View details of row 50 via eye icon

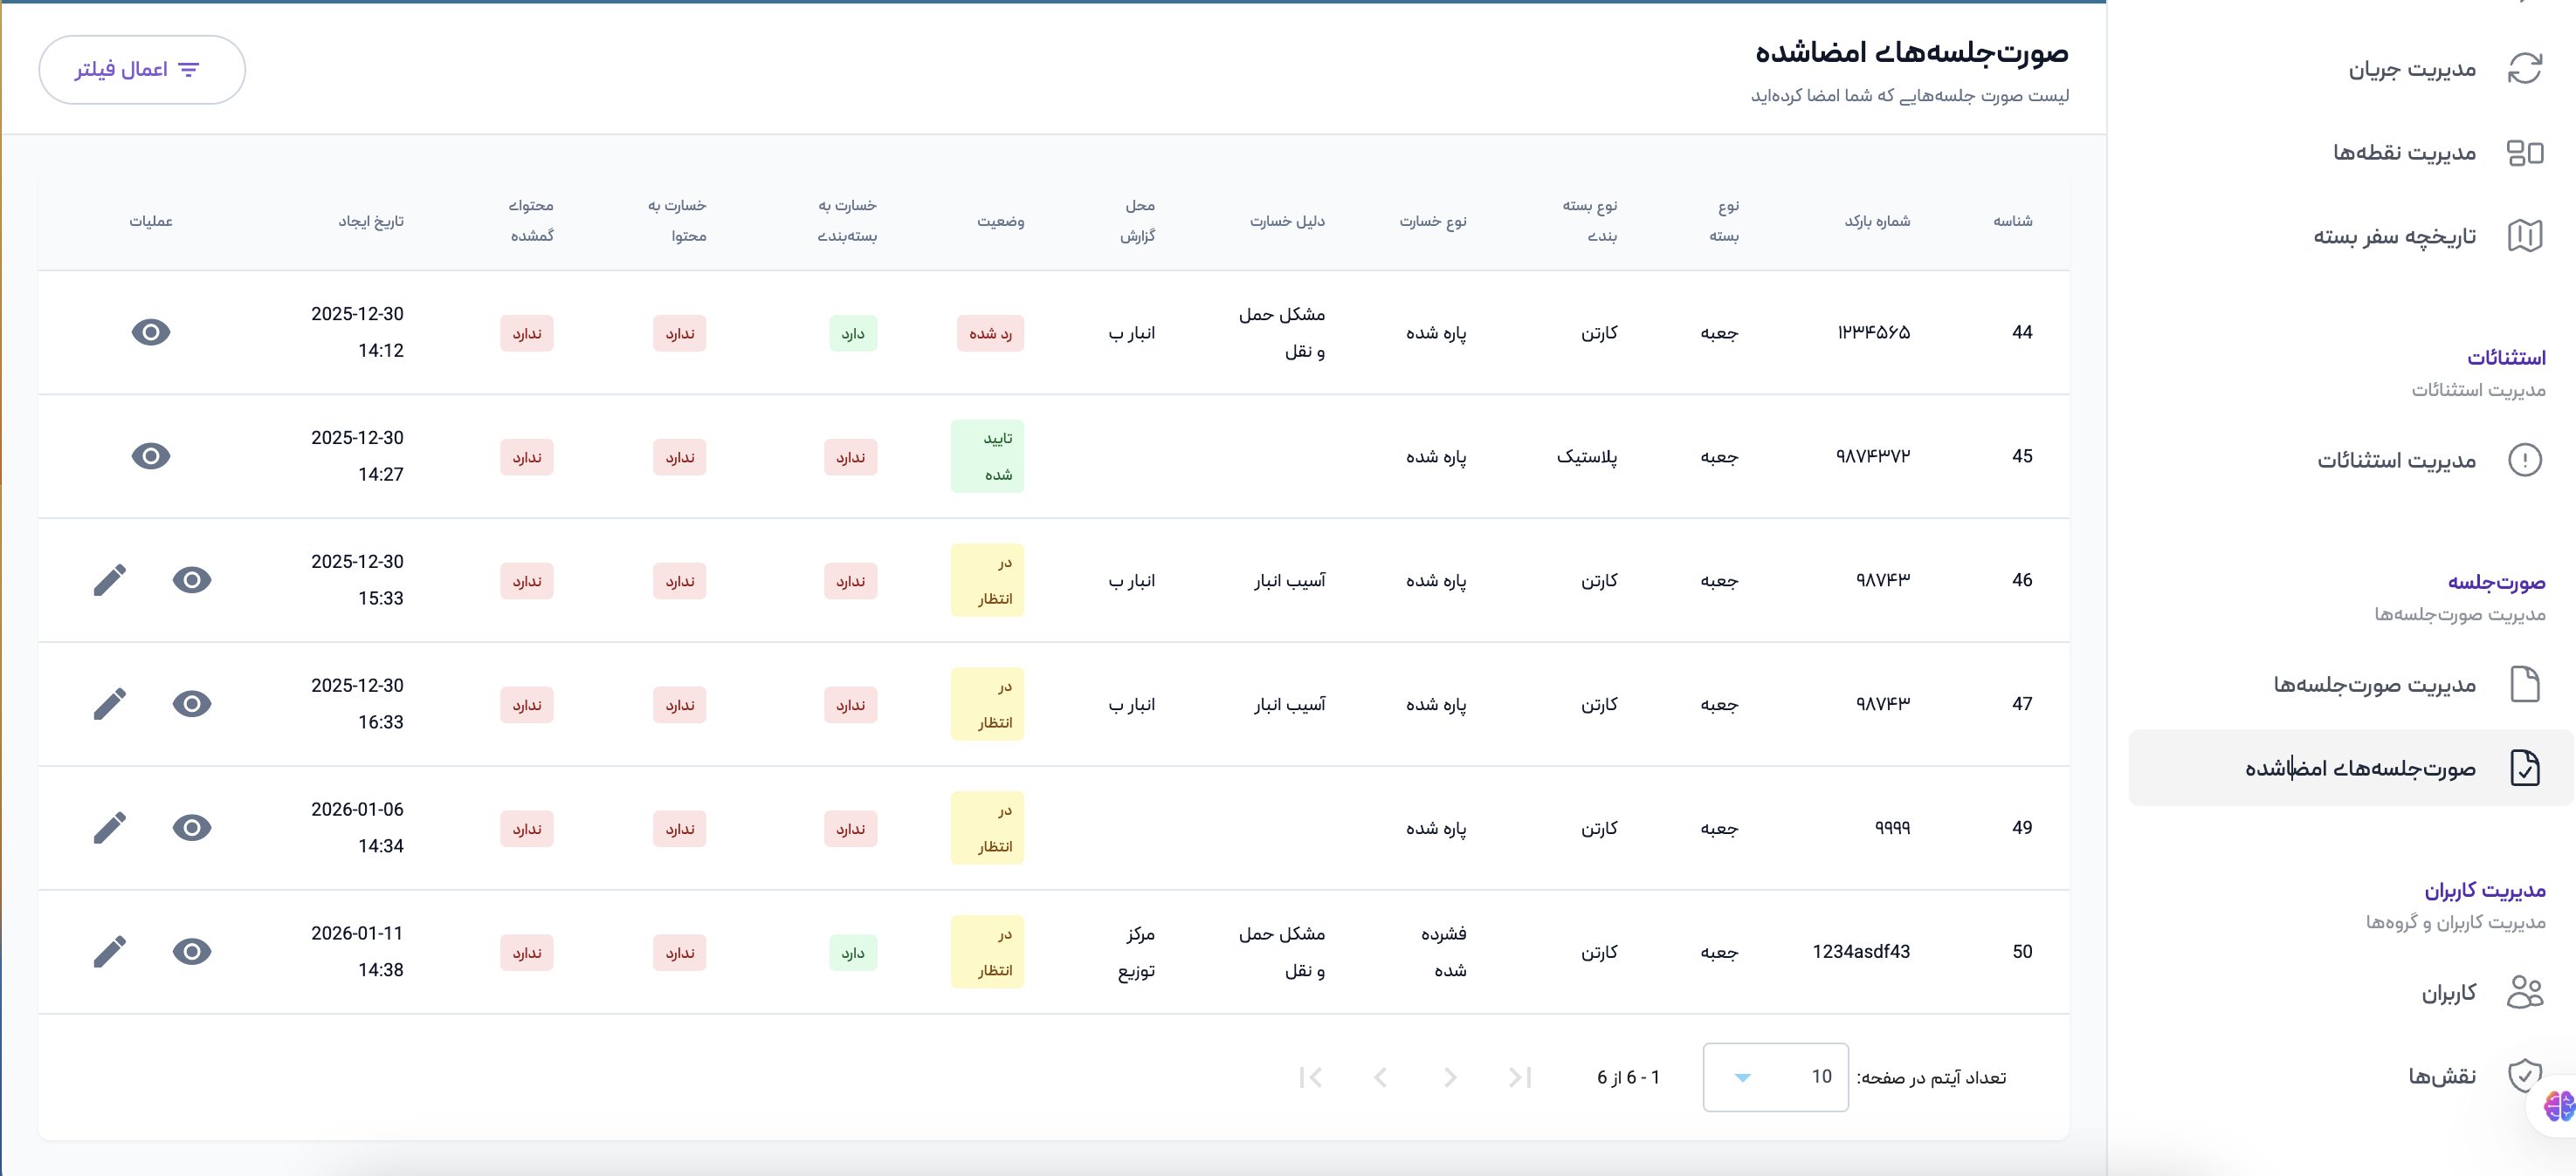192,951
